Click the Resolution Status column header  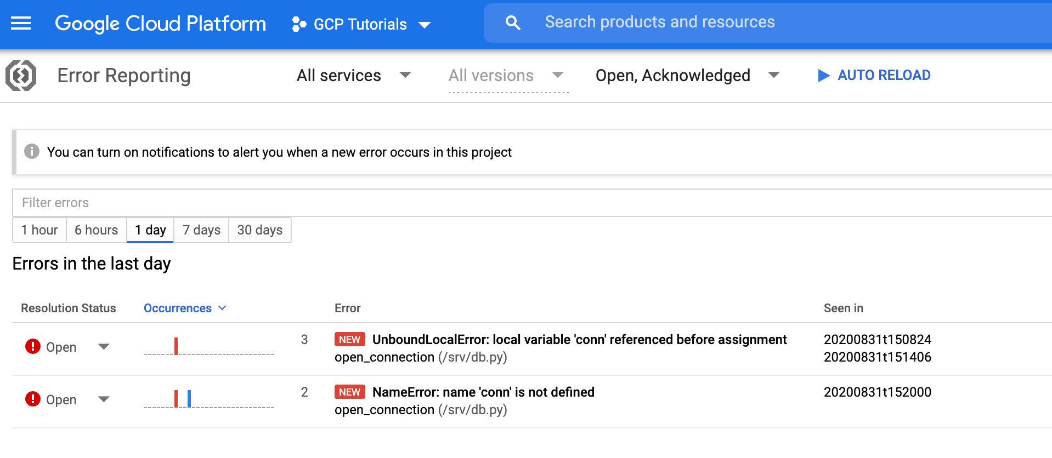point(69,308)
